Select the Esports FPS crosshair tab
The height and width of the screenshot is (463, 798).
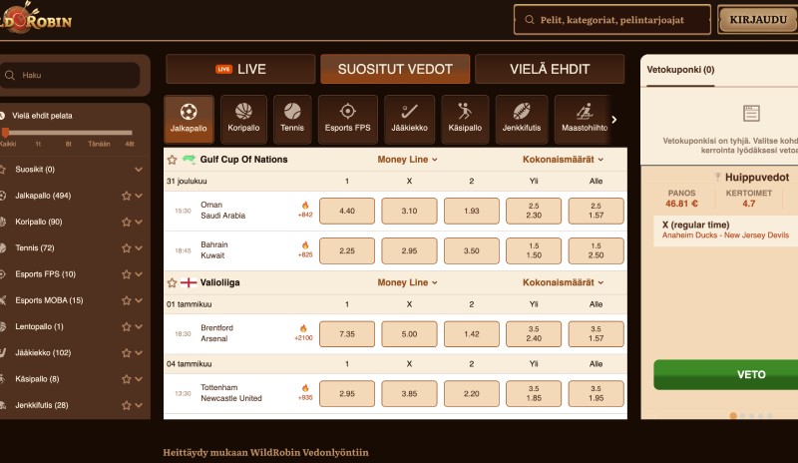pyautogui.click(x=347, y=119)
